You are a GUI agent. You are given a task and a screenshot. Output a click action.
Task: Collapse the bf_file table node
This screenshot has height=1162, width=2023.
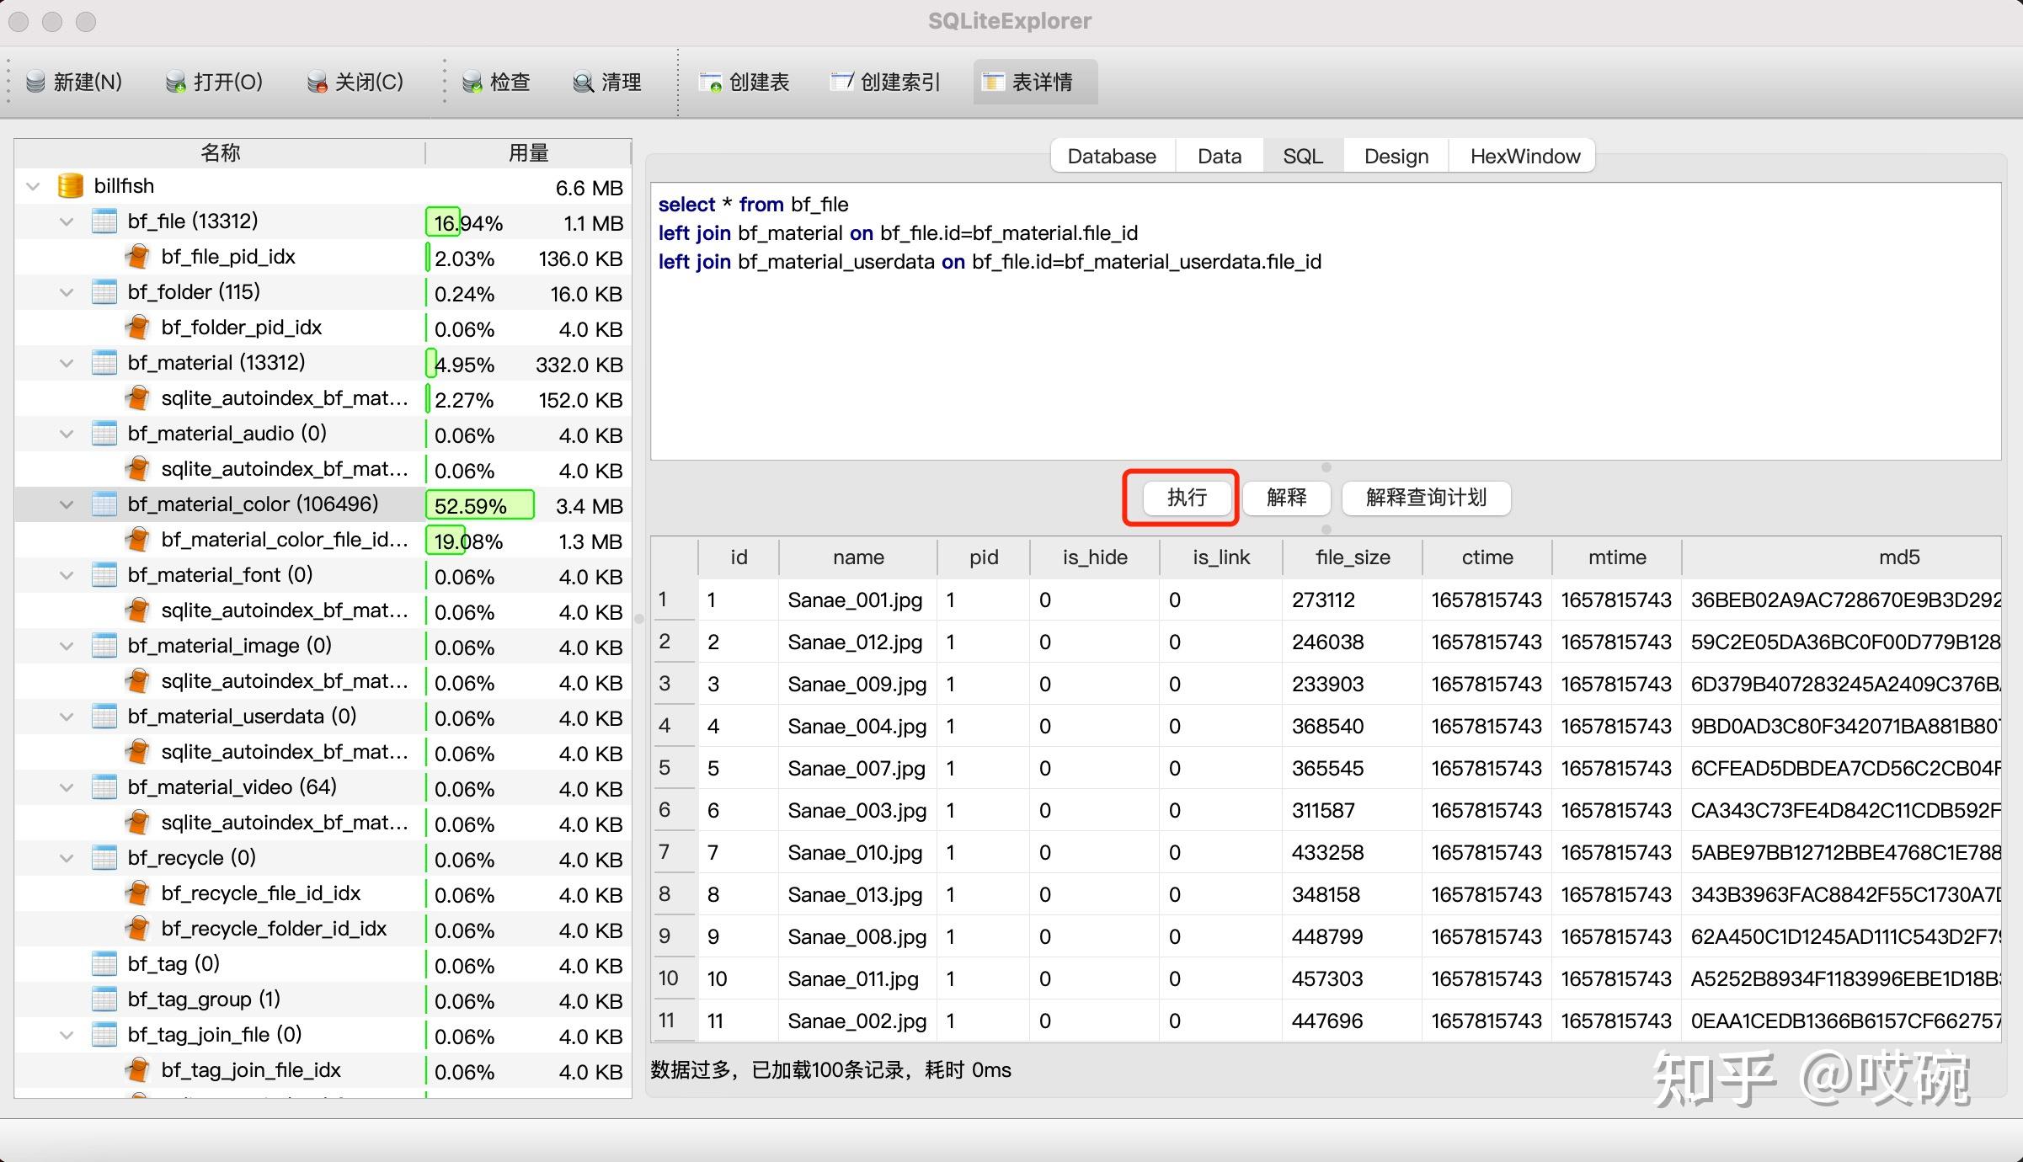coord(66,221)
